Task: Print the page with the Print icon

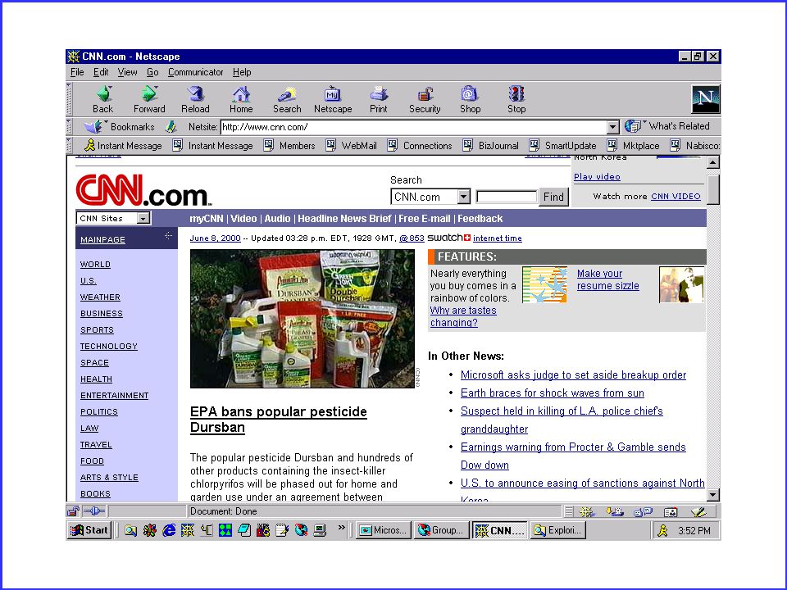Action: [379, 99]
